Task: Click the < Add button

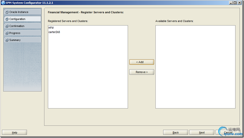Action: click(x=142, y=62)
